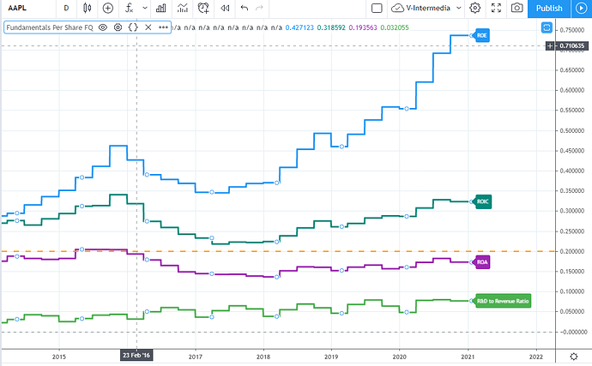The width and height of the screenshot is (592, 366).
Task: Undo the last chart action
Action: (x=245, y=9)
